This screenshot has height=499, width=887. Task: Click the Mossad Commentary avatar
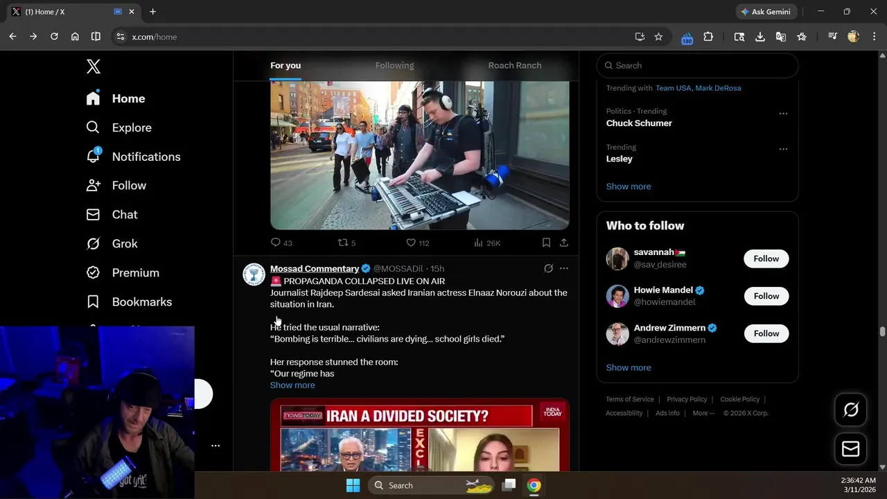[x=254, y=274]
